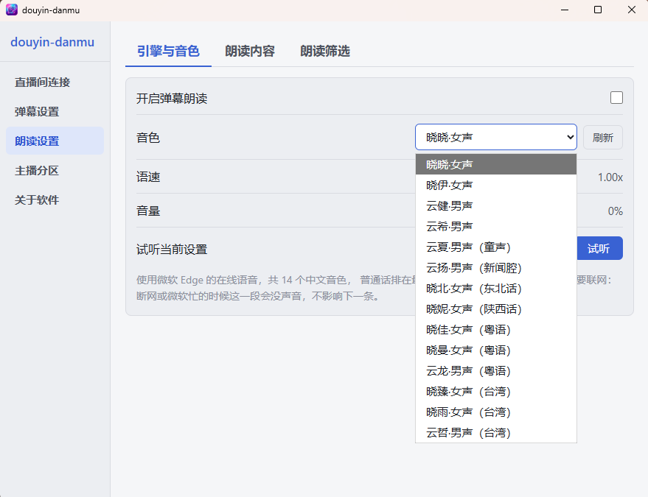Click the 0% volume value

pos(616,211)
